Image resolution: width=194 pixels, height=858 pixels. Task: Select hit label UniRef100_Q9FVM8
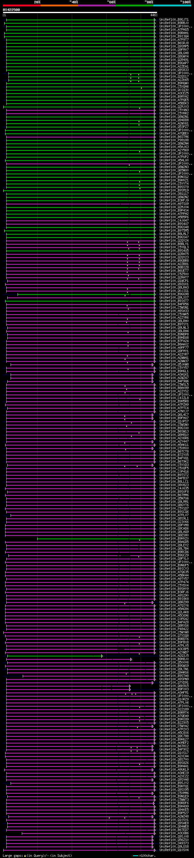click(x=174, y=525)
